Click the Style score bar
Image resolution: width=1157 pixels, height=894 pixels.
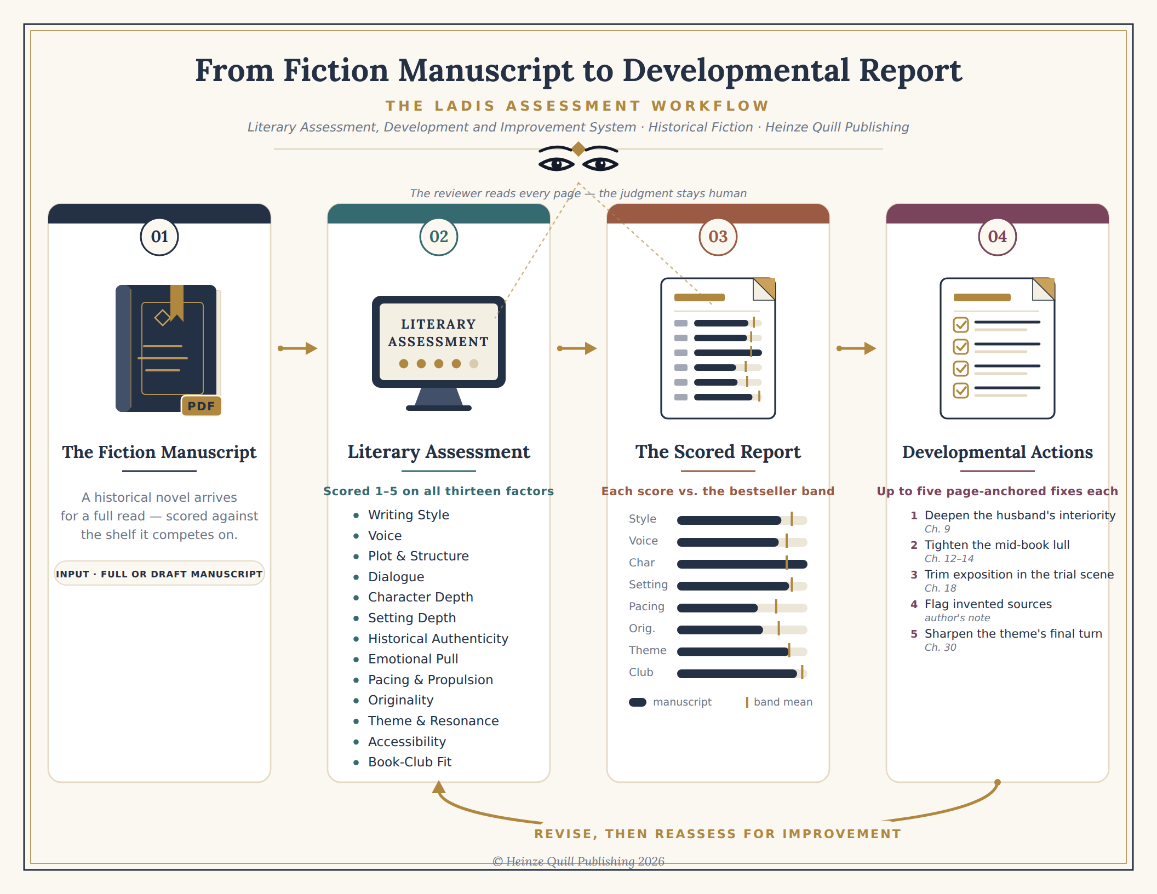click(x=742, y=520)
